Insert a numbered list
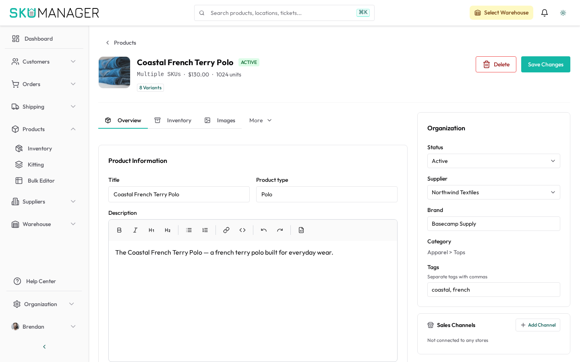This screenshot has height=362, width=580. (205, 230)
